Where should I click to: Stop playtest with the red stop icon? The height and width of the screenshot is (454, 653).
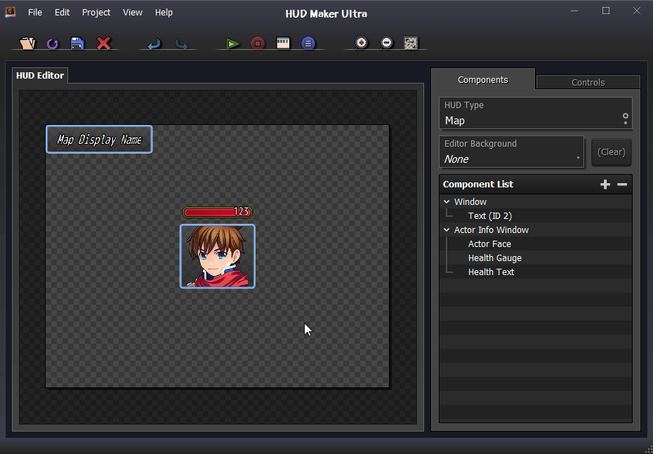tap(258, 44)
